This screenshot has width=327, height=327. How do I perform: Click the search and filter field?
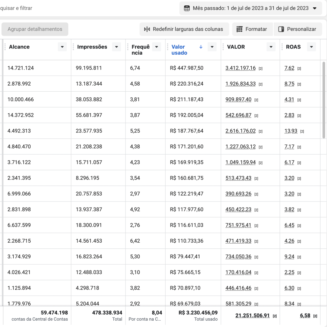16,8
